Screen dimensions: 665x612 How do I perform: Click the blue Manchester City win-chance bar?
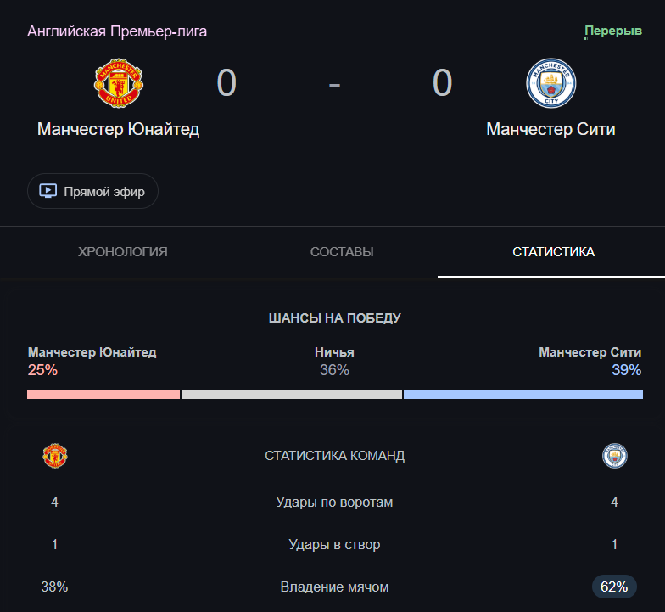coord(523,395)
